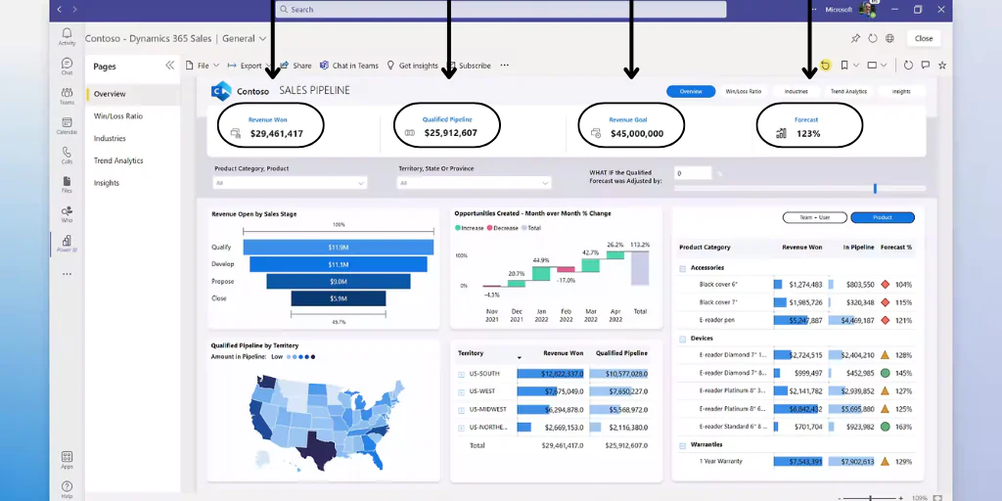
Task: Click the Trend Analytics pill button
Action: pyautogui.click(x=848, y=91)
